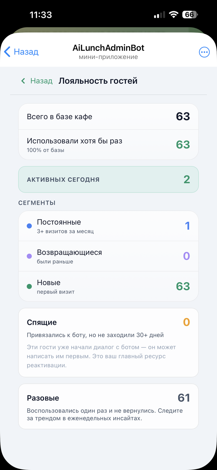Open the Разовые card
The image size is (217, 470).
108,406
